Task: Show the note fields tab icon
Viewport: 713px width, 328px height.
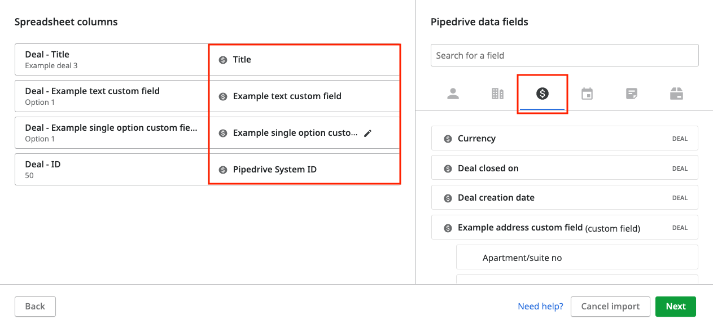Action: pos(632,94)
